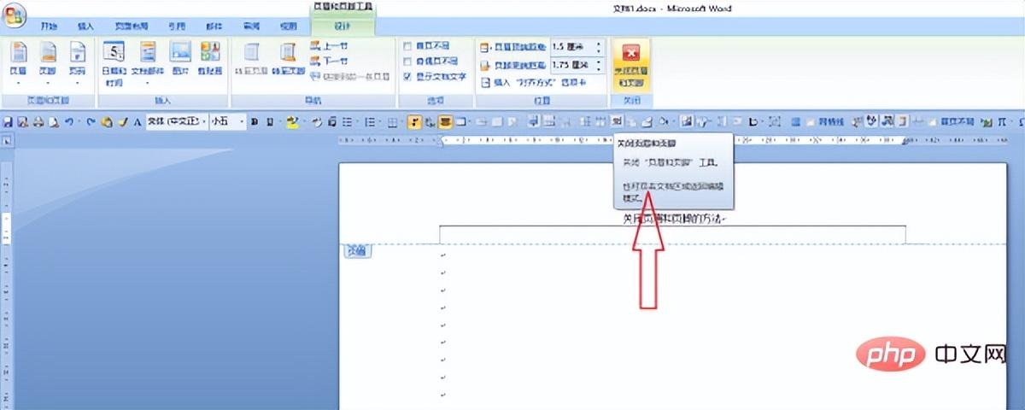Switch to the Home (开始) ribbon tab
Screen dimensions: 1025x410
click(x=49, y=27)
